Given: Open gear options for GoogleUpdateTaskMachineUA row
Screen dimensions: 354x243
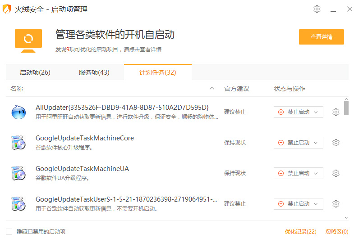Looking at the screenshot, I should [x=336, y=173].
